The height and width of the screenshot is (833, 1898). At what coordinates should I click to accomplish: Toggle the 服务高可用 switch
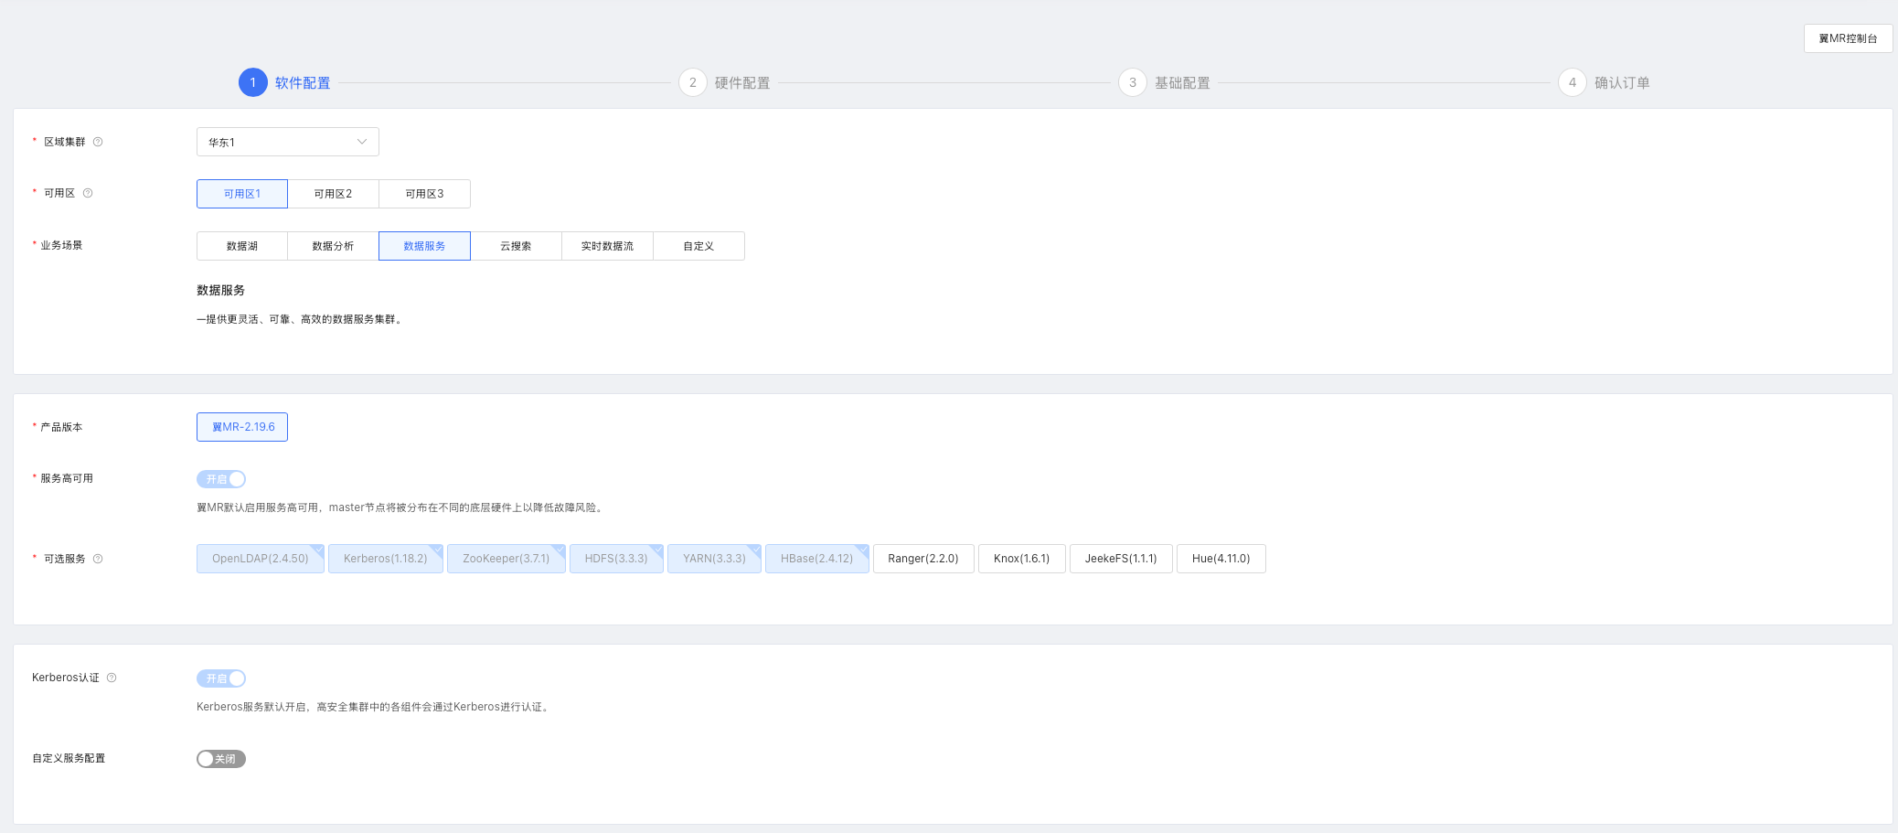point(221,479)
